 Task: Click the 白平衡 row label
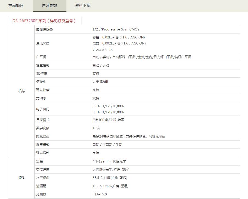pyautogui.click(x=41, y=57)
